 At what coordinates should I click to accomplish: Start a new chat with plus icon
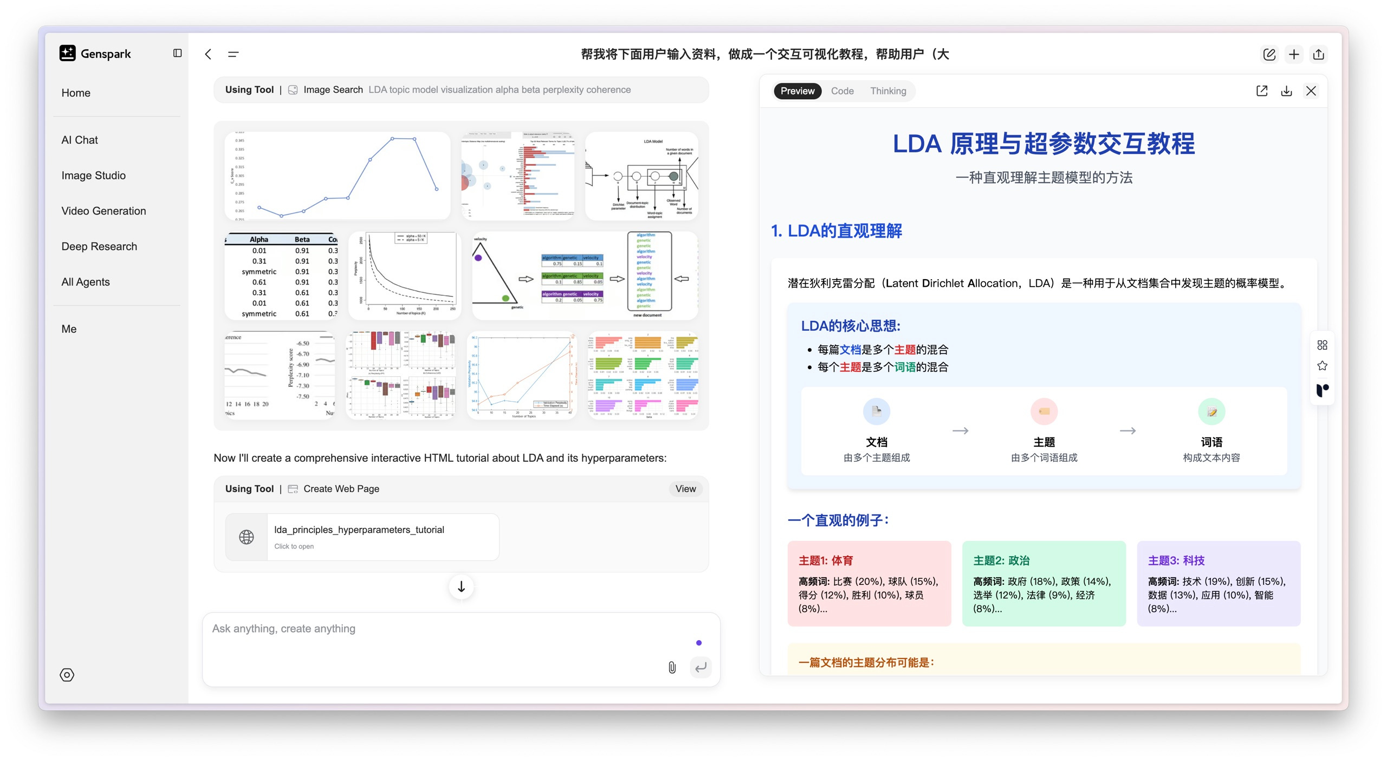click(1294, 54)
